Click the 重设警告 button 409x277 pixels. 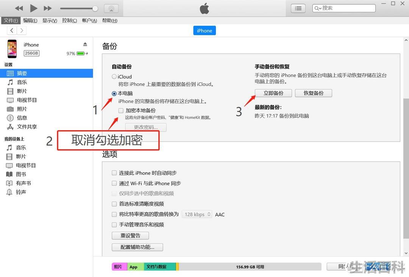(x=130, y=236)
